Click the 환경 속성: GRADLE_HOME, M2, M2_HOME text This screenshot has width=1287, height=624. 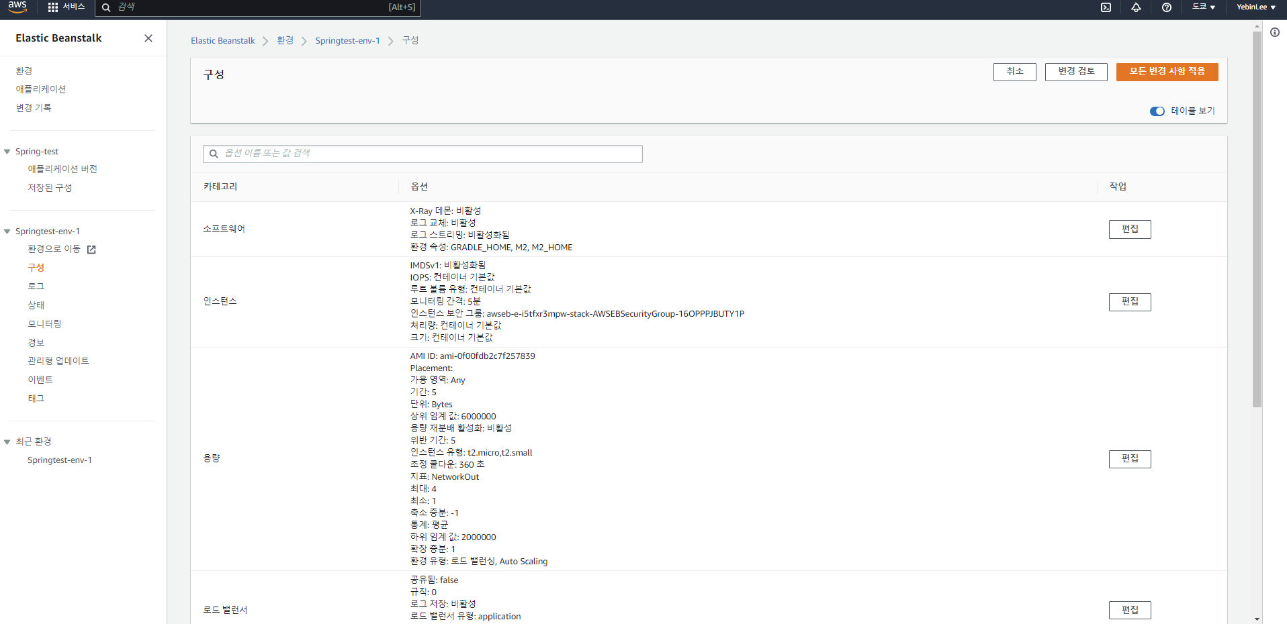pyautogui.click(x=492, y=248)
